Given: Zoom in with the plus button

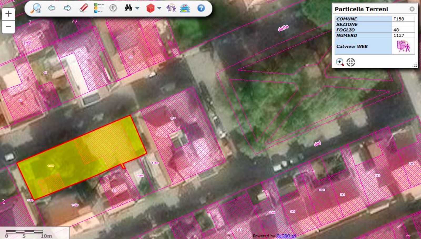Looking at the screenshot, I should pos(8,14).
